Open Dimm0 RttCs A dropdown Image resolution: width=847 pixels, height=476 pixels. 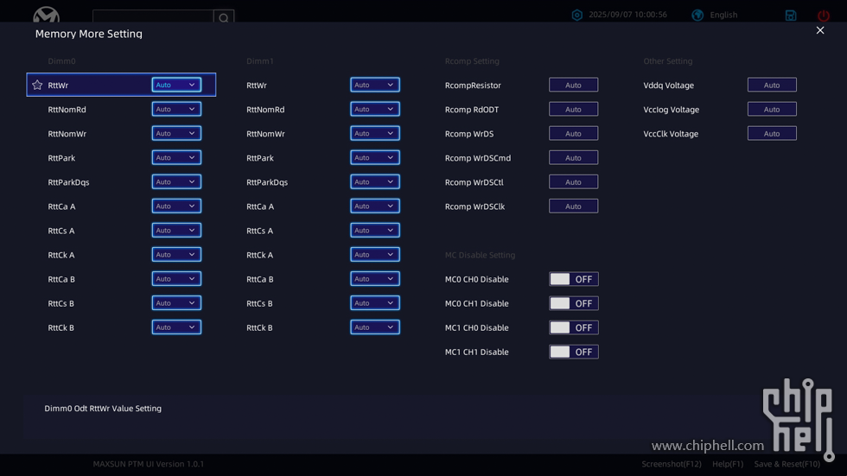click(176, 231)
